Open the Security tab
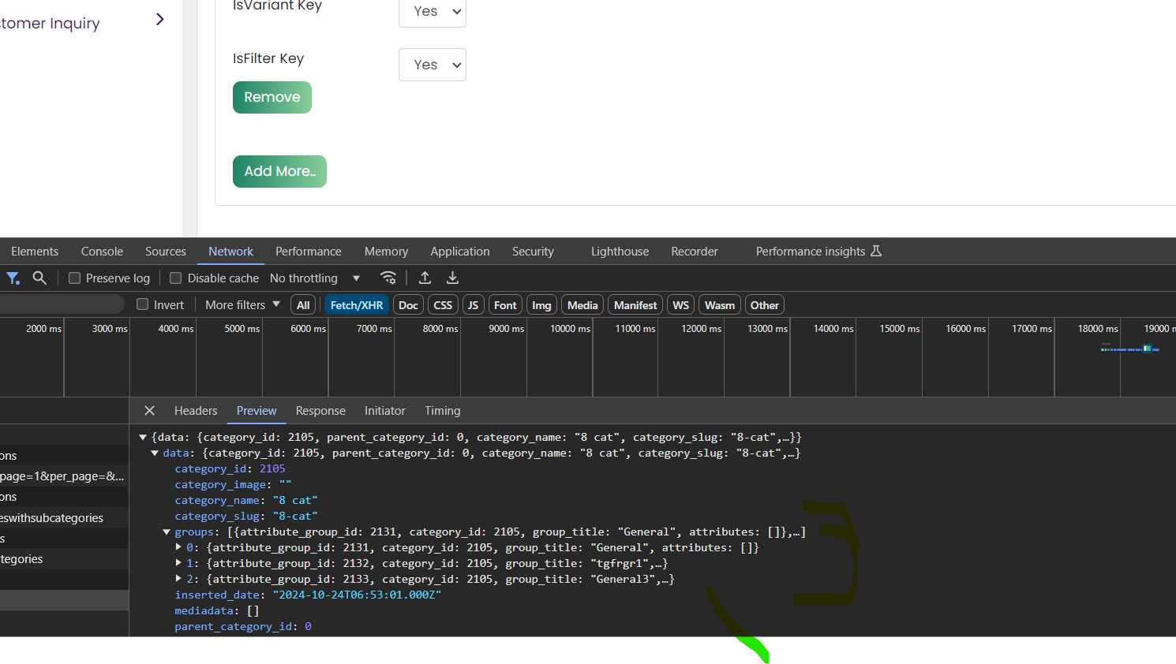Viewport: 1176px width, 664px height. coord(533,252)
